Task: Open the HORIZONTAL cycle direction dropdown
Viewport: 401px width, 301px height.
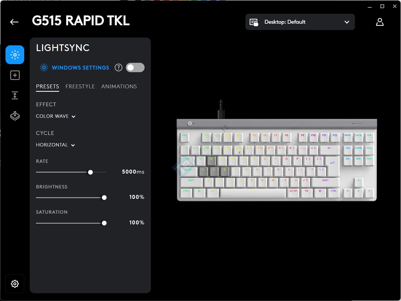Action: coord(55,145)
